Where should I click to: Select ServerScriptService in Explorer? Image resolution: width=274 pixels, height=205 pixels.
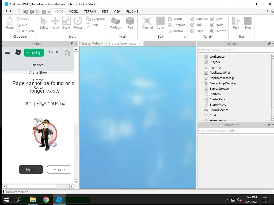click(x=222, y=83)
